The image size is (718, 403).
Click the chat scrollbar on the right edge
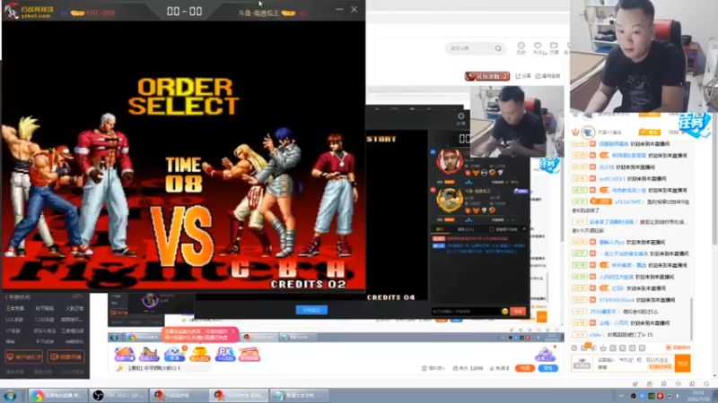[x=691, y=318]
